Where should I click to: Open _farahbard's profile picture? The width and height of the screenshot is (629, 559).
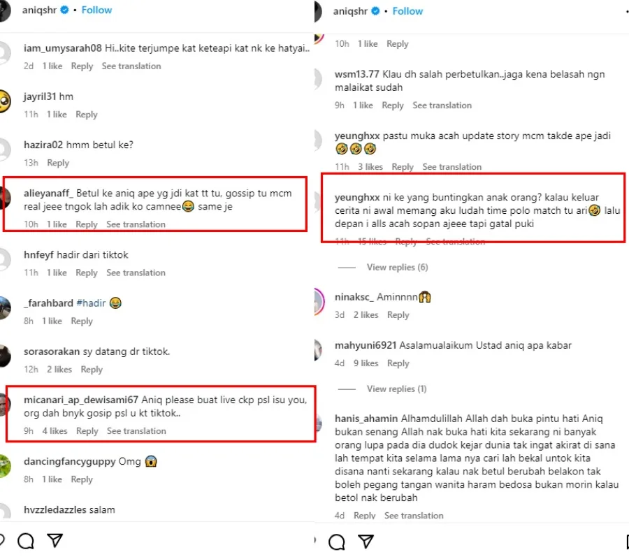click(3, 308)
